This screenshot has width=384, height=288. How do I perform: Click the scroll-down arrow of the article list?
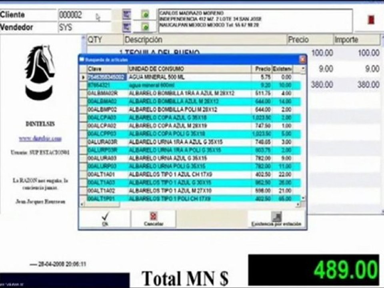click(303, 198)
